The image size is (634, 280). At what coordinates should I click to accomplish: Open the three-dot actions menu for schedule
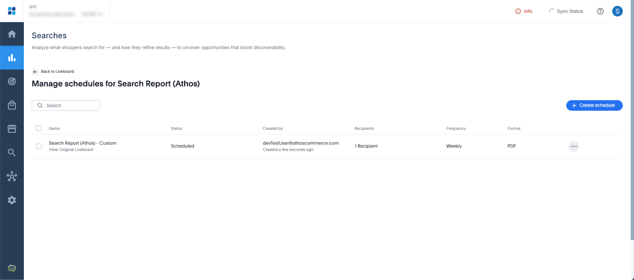574,146
